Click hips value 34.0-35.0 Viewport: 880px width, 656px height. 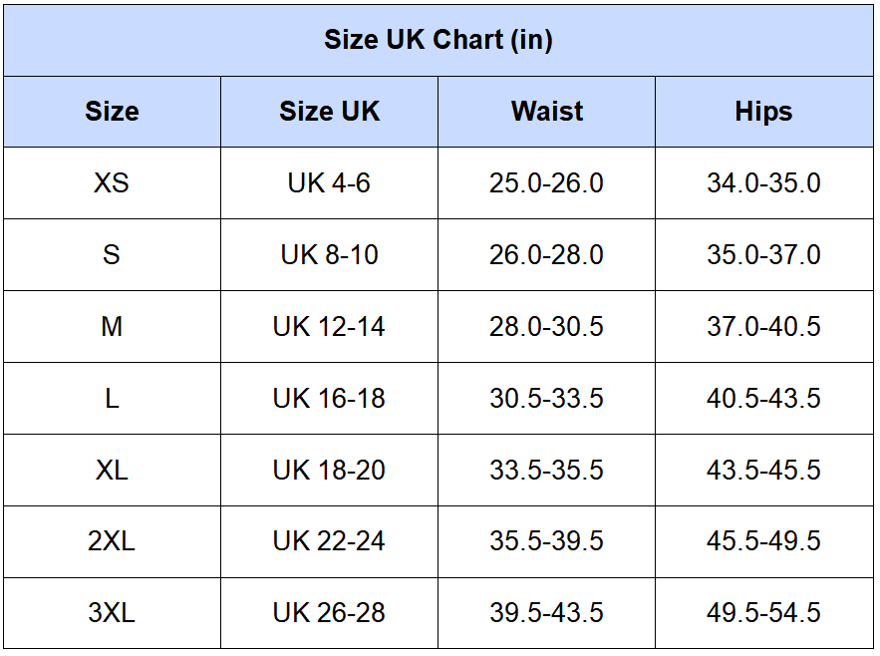point(763,183)
